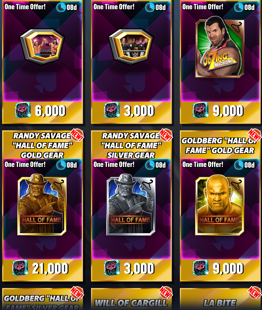
Task: Open the LA Bite offer title
Action: point(220,303)
